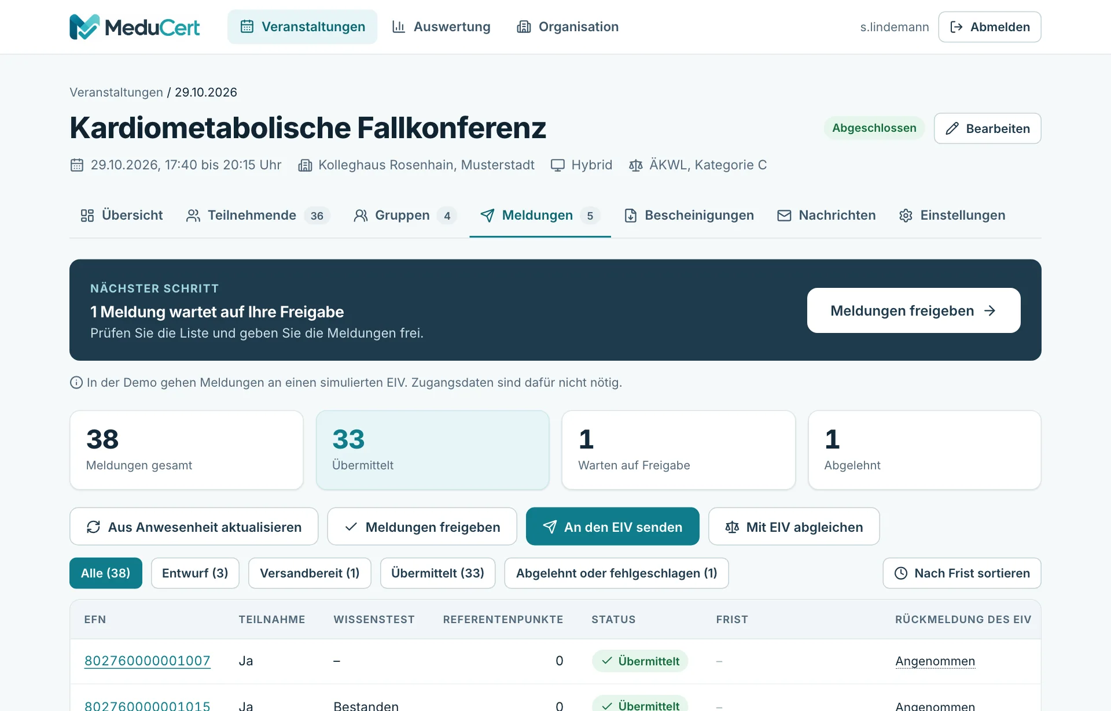Viewport: 1111px width, 711px height.
Task: Open the Gruppen tab
Action: [405, 216]
